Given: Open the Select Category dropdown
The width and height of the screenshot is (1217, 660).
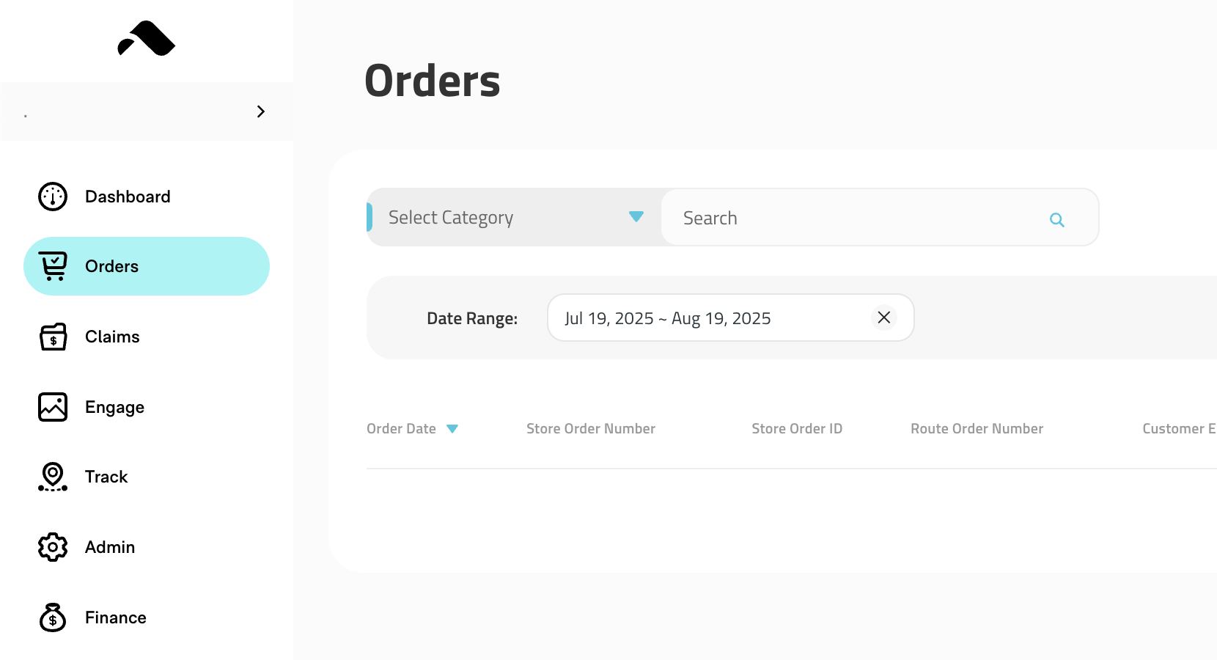Looking at the screenshot, I should tap(513, 217).
